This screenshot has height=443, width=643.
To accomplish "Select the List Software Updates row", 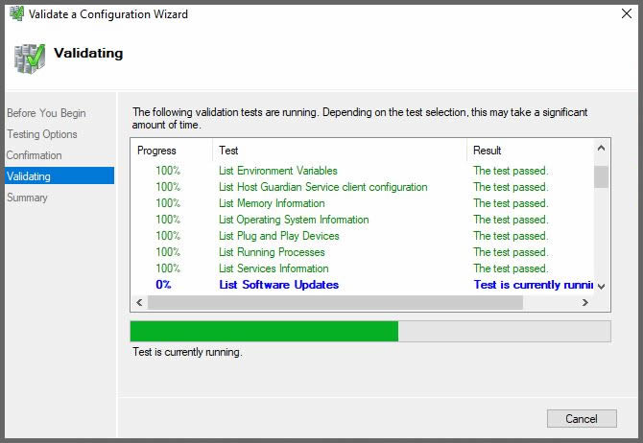I will (x=278, y=285).
